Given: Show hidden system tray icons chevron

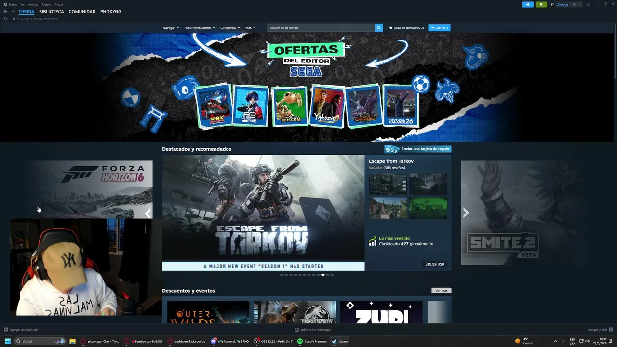Looking at the screenshot, I should [x=555, y=341].
